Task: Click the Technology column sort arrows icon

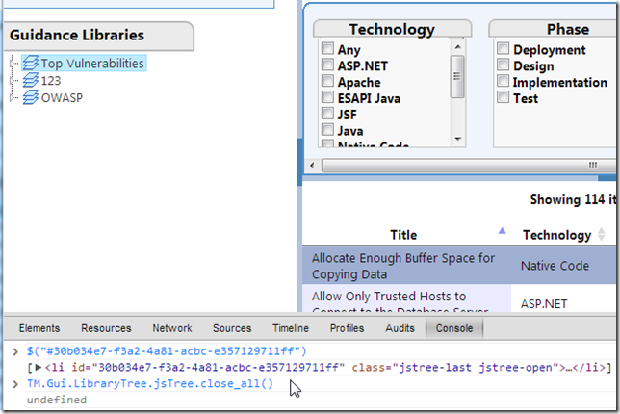Action: [602, 234]
